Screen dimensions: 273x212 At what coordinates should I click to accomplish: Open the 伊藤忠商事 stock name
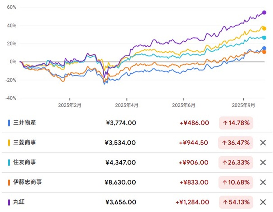(x=27, y=182)
